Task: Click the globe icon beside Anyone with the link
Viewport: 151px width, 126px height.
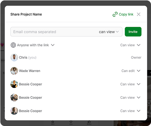Action: [13, 45]
